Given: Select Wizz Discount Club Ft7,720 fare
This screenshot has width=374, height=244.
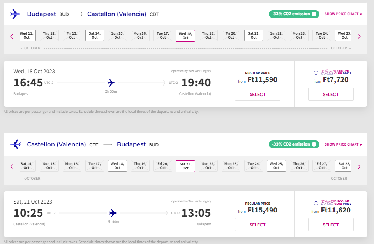Looking at the screenshot, I should point(331,94).
